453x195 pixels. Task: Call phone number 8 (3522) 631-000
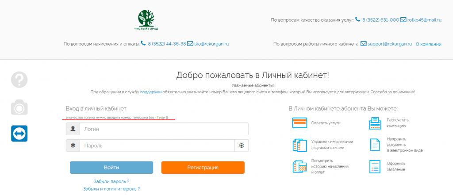point(381,20)
